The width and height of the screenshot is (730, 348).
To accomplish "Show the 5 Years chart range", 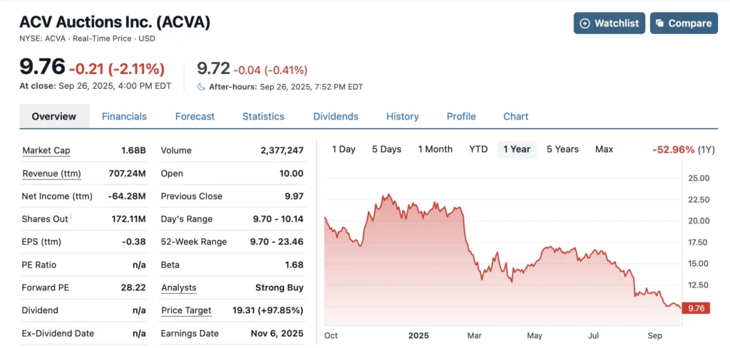I will tap(562, 149).
